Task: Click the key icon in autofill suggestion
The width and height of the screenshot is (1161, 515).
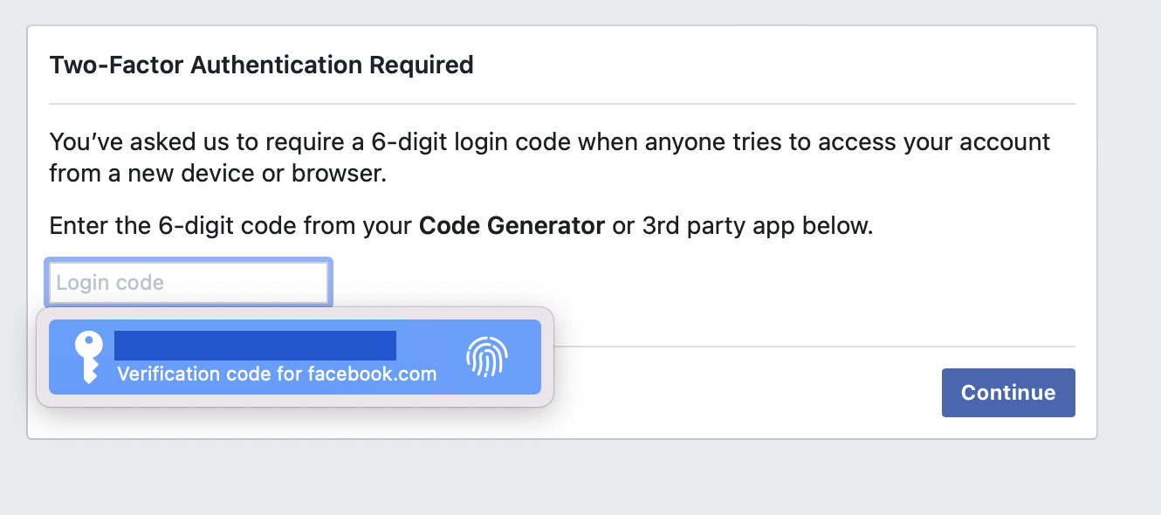Action: click(x=88, y=356)
